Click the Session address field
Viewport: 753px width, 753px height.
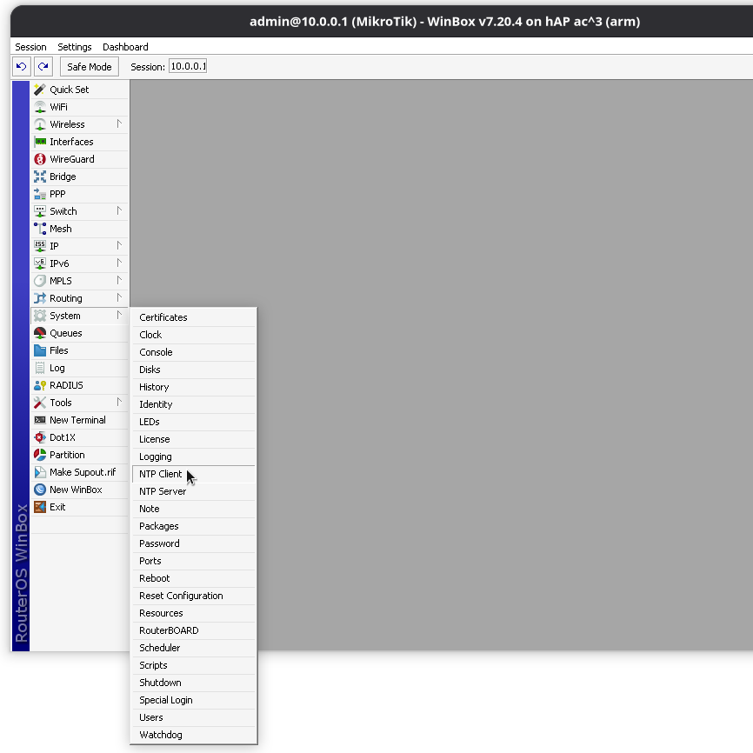(x=187, y=67)
